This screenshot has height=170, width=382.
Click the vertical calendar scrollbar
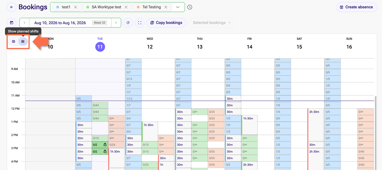(375, 133)
